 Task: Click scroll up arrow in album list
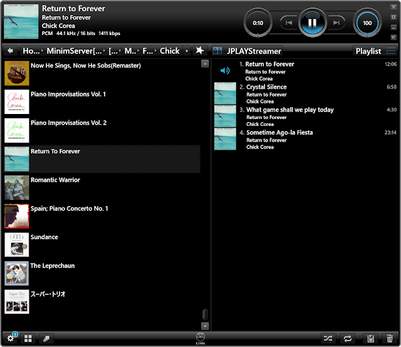(205, 64)
